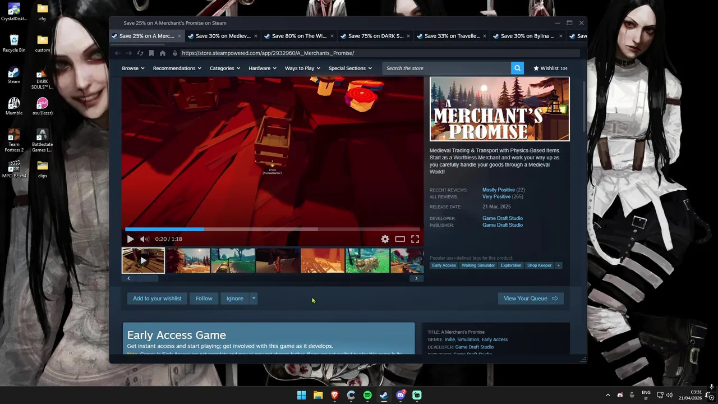Enter fullscreen for the trailer
Image resolution: width=718 pixels, height=404 pixels.
click(415, 239)
